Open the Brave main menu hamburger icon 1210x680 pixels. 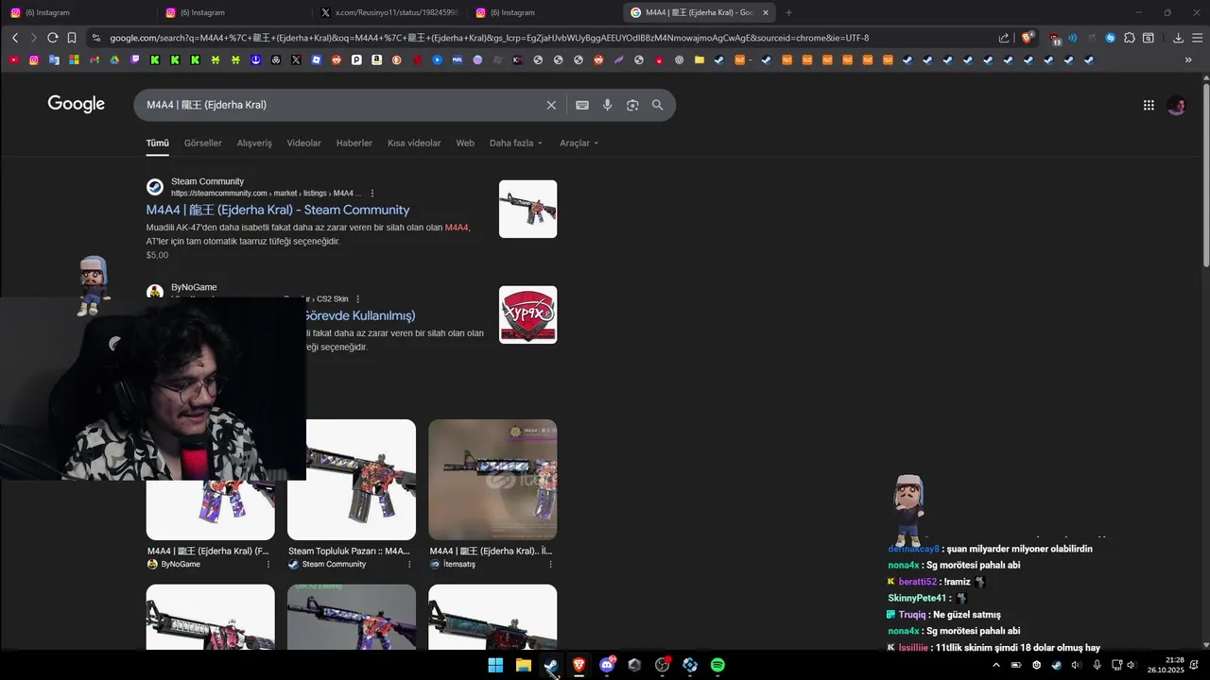coord(1198,38)
